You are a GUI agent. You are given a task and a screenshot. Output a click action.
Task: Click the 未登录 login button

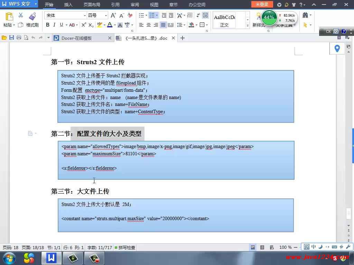(262, 4)
